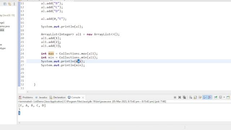The image size is (231, 130).
Task: Click the Open Console icon
Action: pos(228,97)
